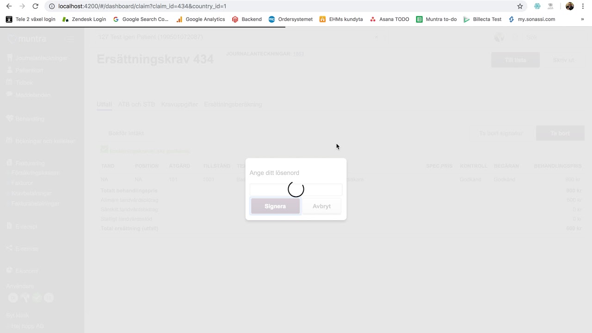Click the Totalt behandlingspris row label
The height and width of the screenshot is (333, 592).
pos(129,191)
